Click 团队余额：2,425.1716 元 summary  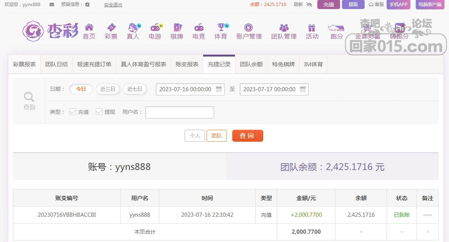332,167
